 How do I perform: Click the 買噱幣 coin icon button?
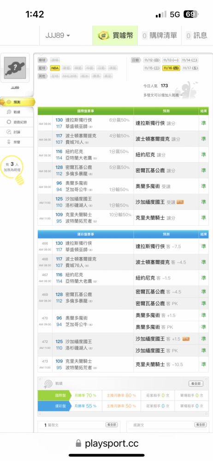click(103, 35)
